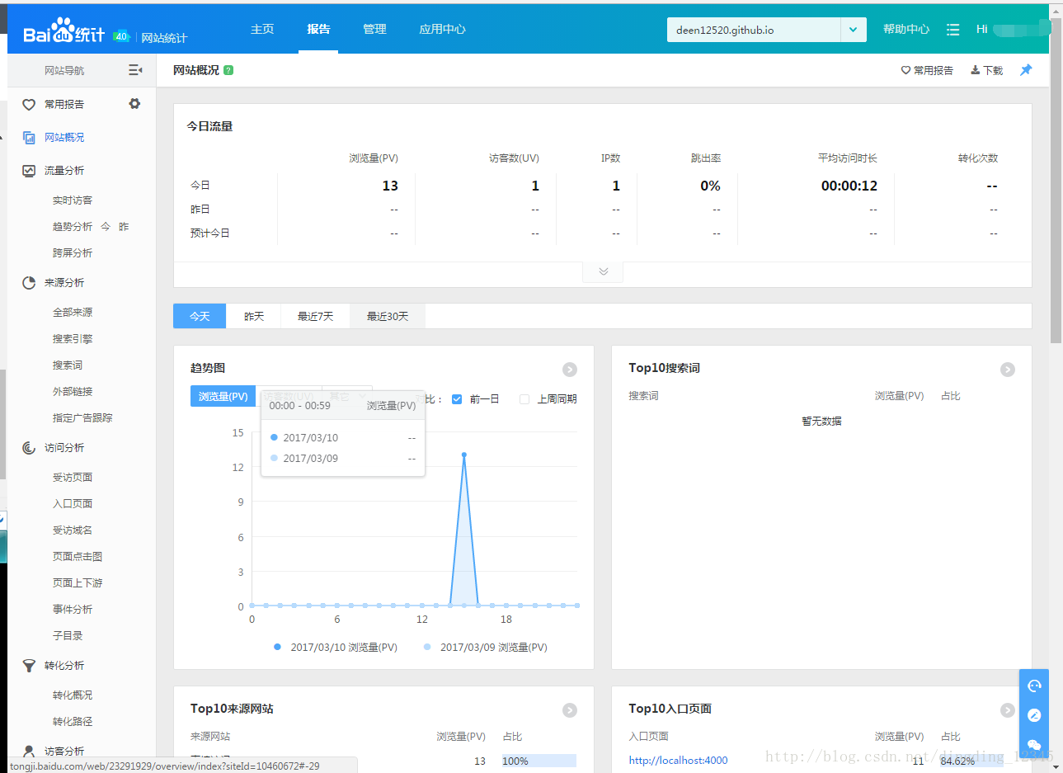Open 外部链接 in the sidebar
This screenshot has height=773, width=1063.
[73, 392]
